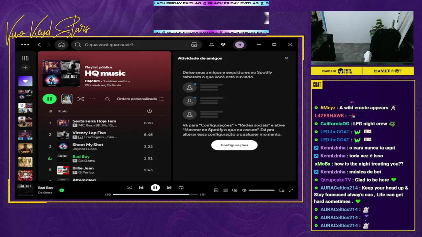Open the profile avatar 'H' menu

240,44
